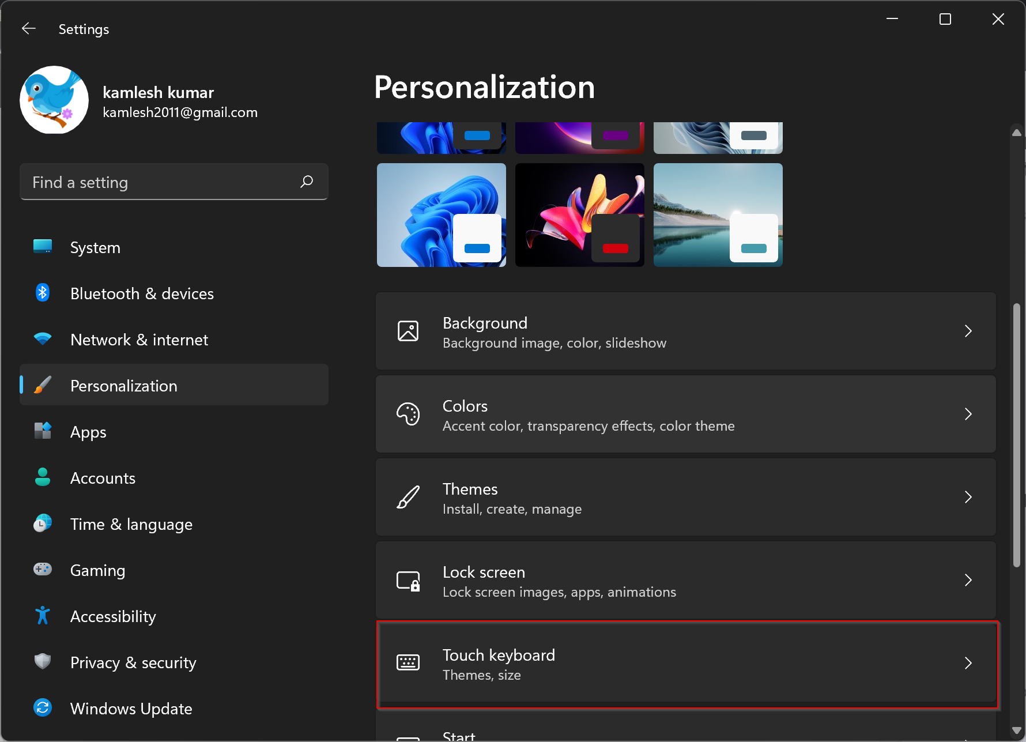Click the vertical scrollbar thumb
The width and height of the screenshot is (1026, 742).
point(1017,435)
